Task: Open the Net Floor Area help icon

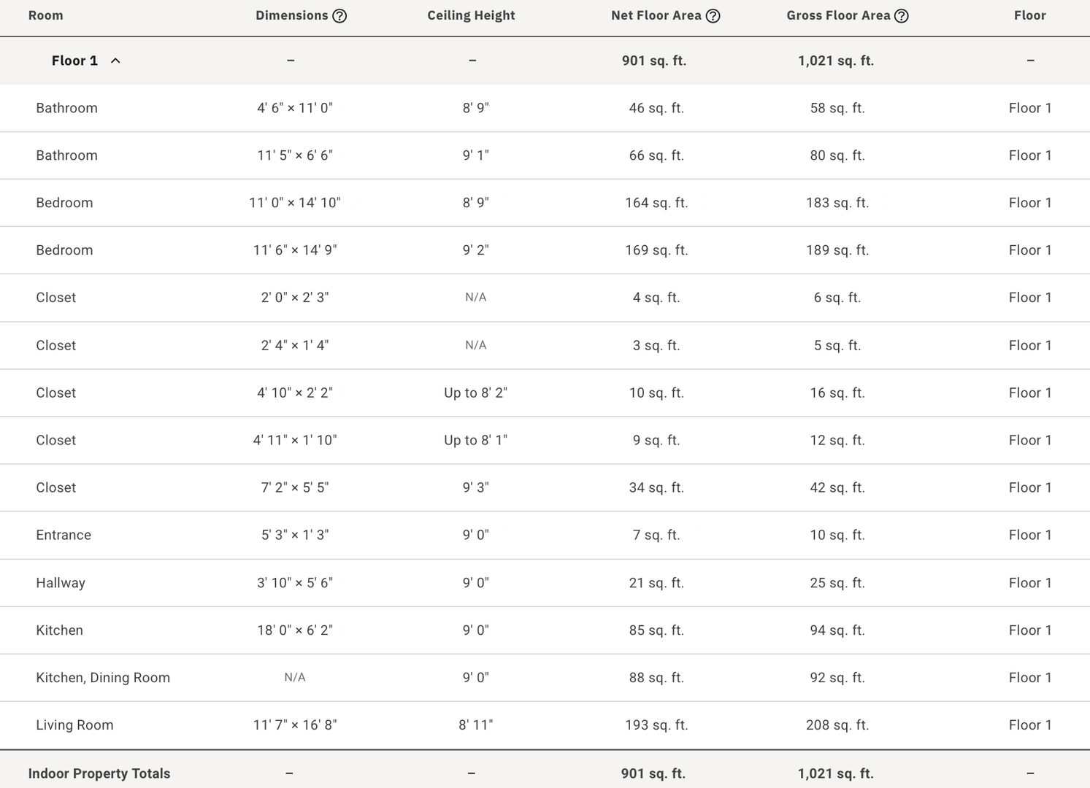Action: 713,16
